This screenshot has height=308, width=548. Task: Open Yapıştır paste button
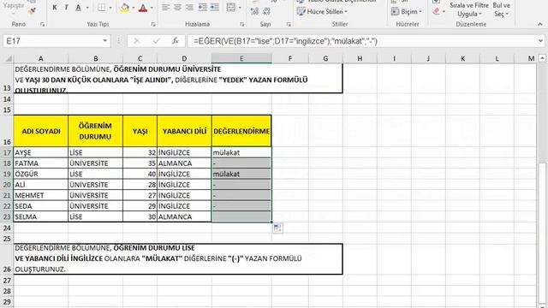pyautogui.click(x=14, y=8)
